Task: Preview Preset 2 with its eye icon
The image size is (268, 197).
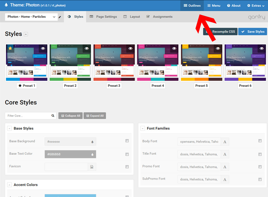Action: click(x=87, y=48)
